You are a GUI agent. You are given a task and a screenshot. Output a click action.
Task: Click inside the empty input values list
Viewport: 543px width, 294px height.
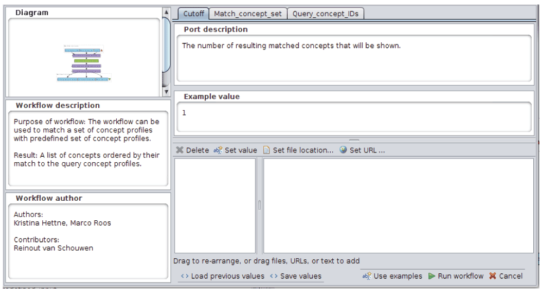[x=215, y=205]
